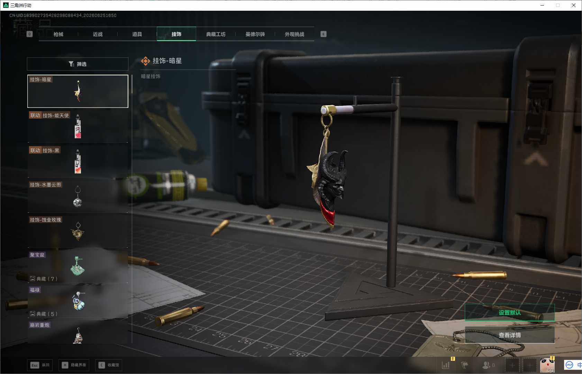Viewport: 582px width, 374px height.
Task: Pick the 挂饰-水墨云图 charm
Action: click(78, 196)
